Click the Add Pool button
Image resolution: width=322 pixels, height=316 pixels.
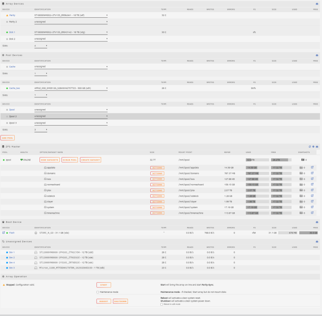[8, 138]
